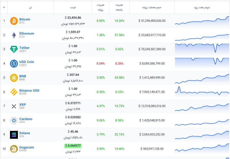Click the Tether logo icon

(14, 49)
